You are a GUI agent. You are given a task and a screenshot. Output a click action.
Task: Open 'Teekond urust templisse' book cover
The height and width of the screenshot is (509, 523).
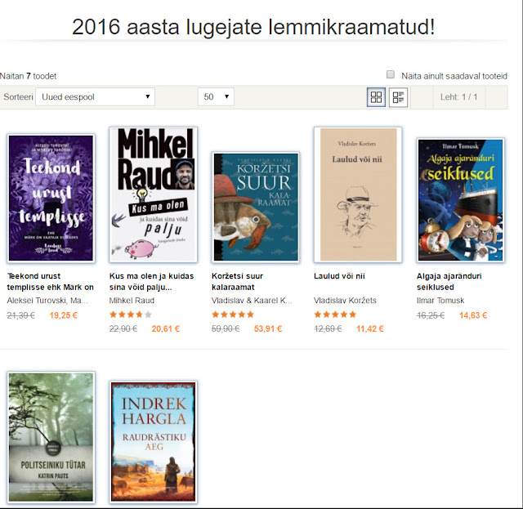coord(51,199)
